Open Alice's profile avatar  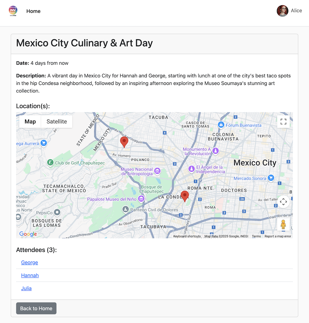tap(282, 11)
